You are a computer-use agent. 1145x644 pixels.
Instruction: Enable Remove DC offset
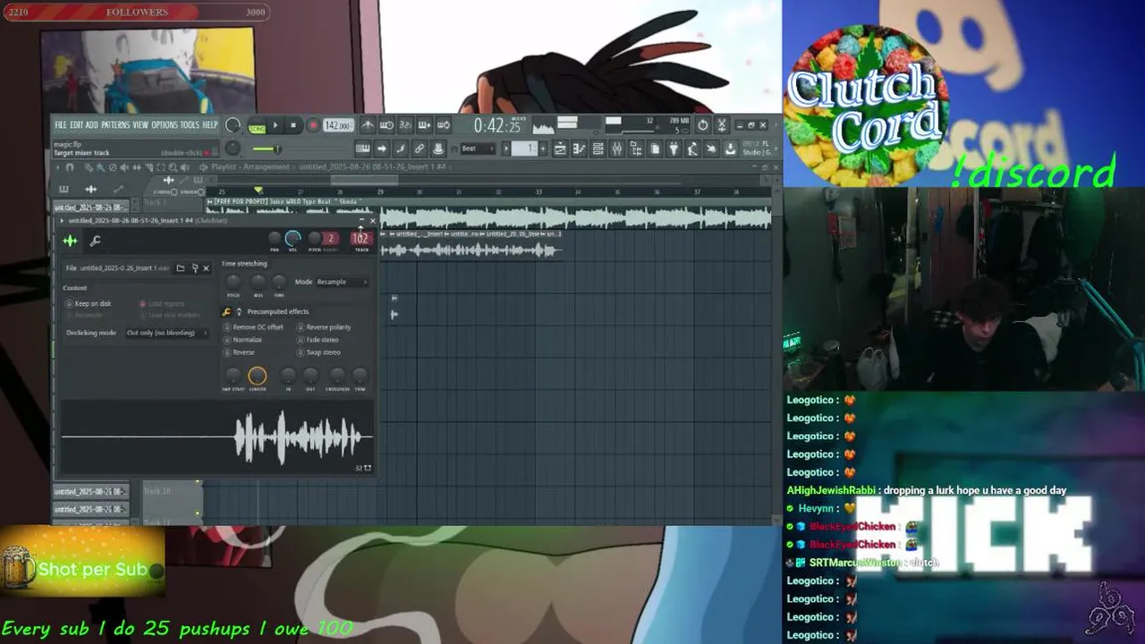[x=254, y=327]
